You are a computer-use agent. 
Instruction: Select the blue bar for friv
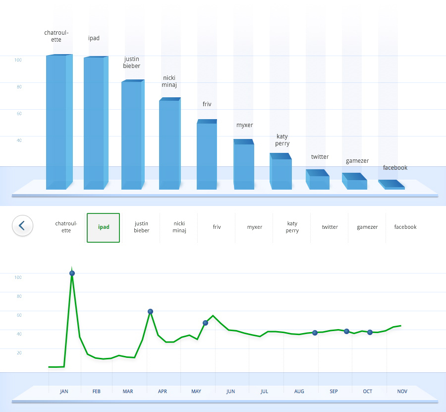pyautogui.click(x=207, y=154)
